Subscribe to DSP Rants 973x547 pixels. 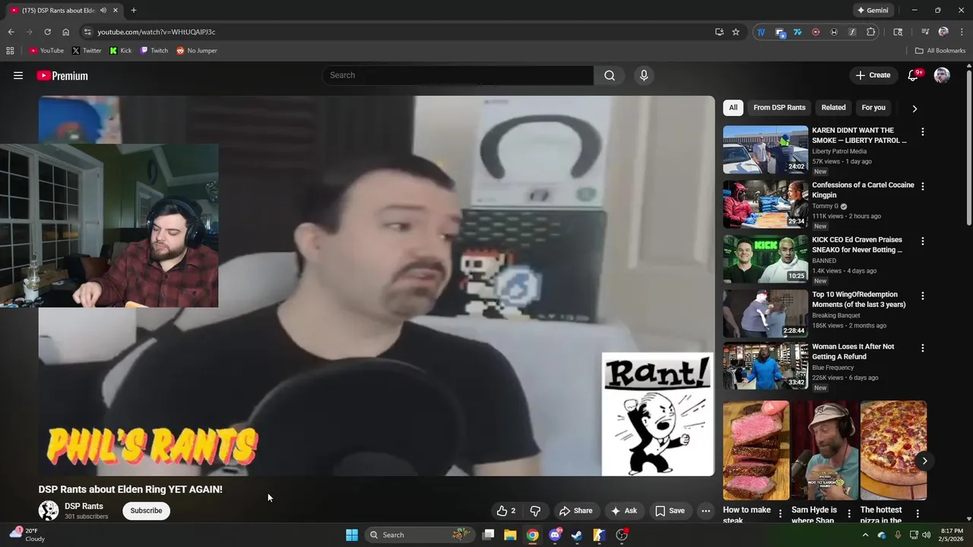(x=146, y=511)
